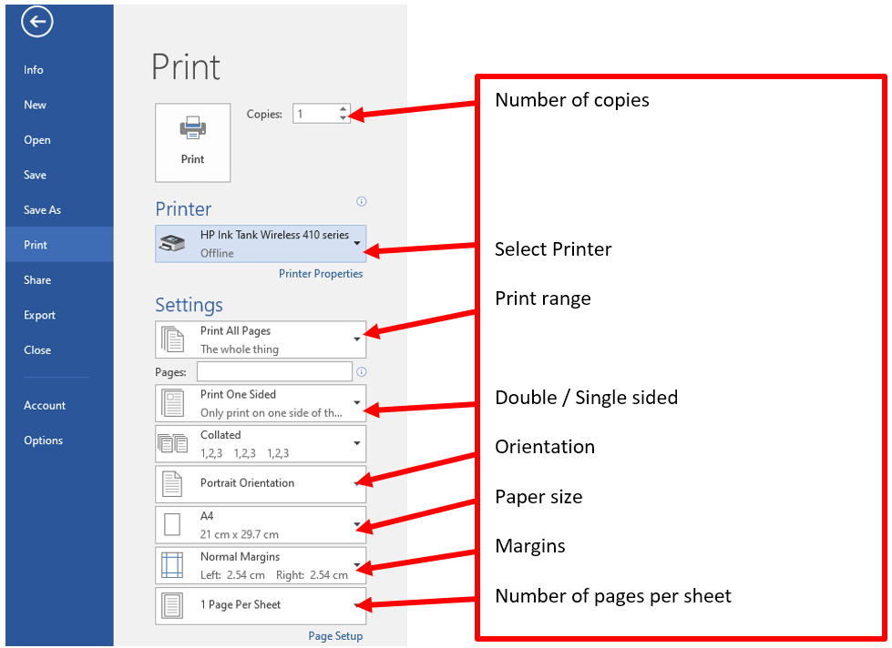
Task: Open the Export menu item
Action: 40,316
